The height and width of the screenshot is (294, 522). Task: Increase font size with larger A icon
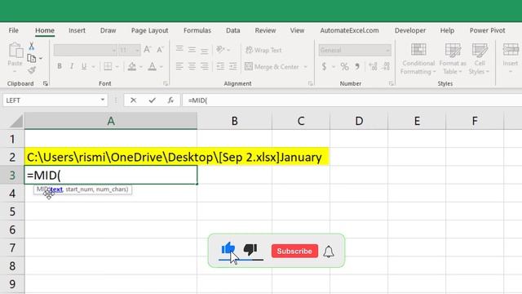pyautogui.click(x=147, y=50)
